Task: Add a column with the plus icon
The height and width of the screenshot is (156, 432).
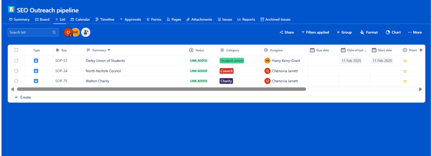Action: coord(421,50)
